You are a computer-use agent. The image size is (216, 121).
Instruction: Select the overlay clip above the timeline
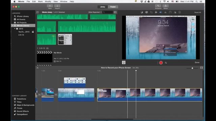point(75,82)
